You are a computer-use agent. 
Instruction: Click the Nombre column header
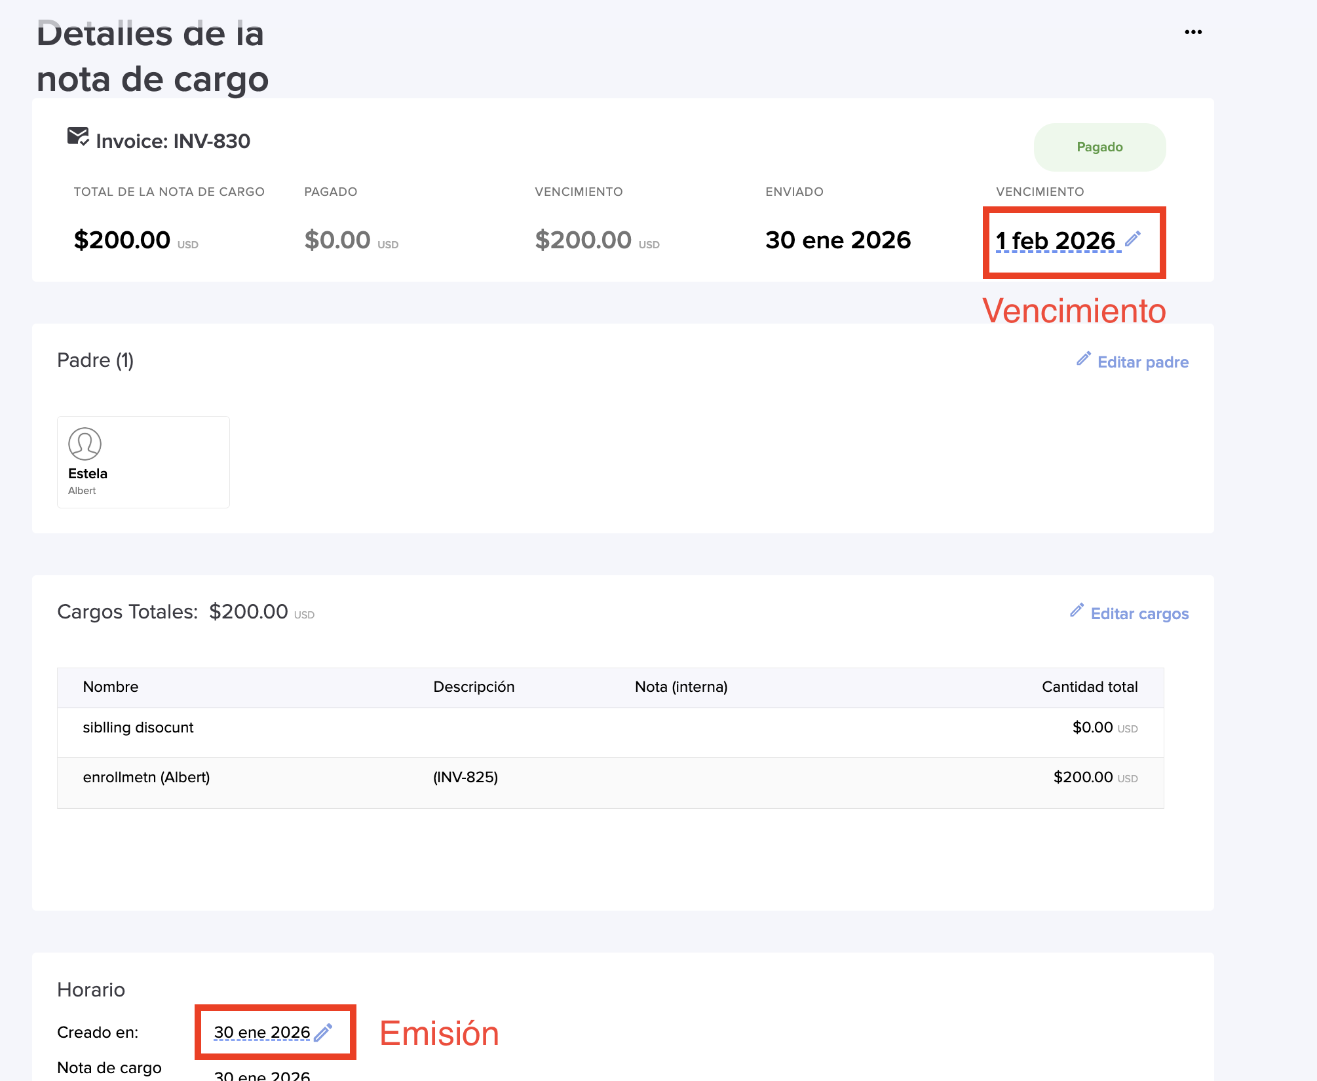111,687
